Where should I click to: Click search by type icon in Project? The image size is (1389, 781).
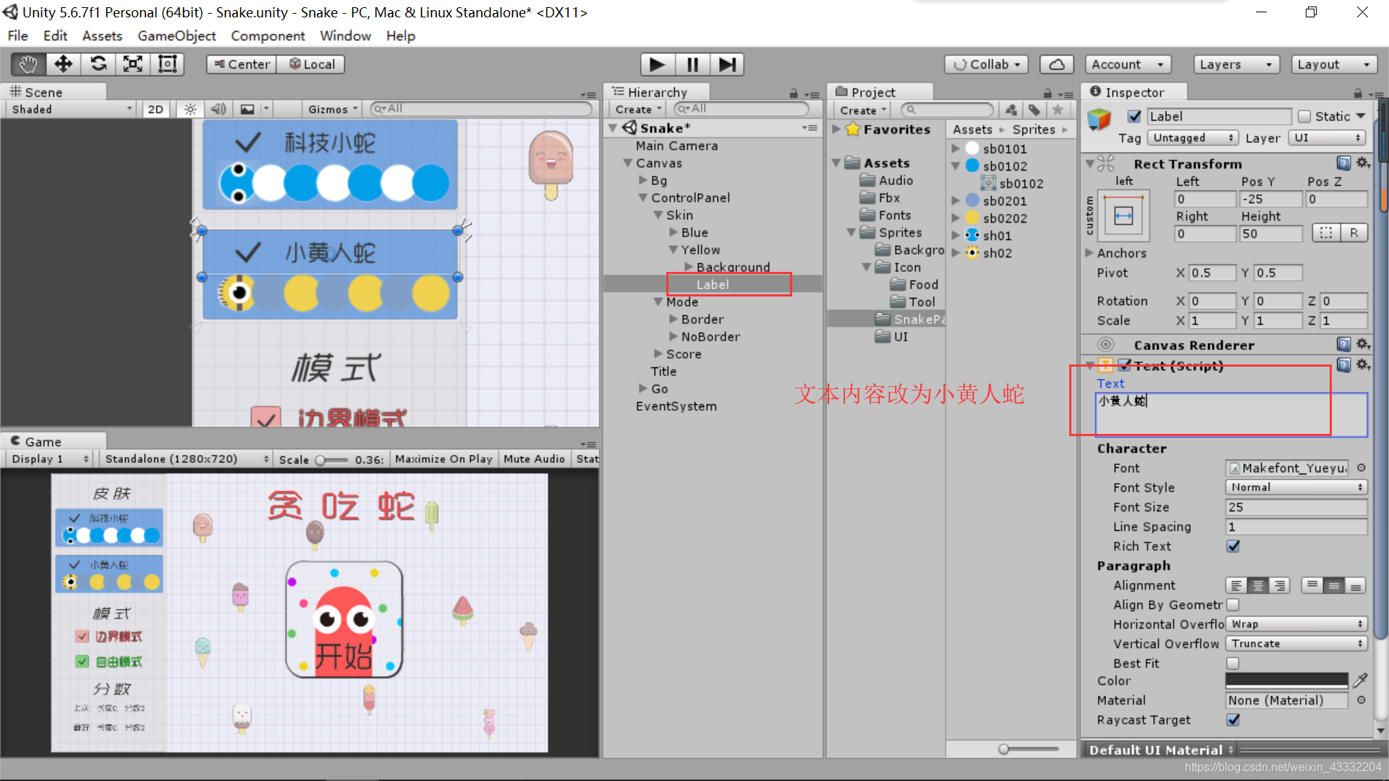pyautogui.click(x=1011, y=110)
